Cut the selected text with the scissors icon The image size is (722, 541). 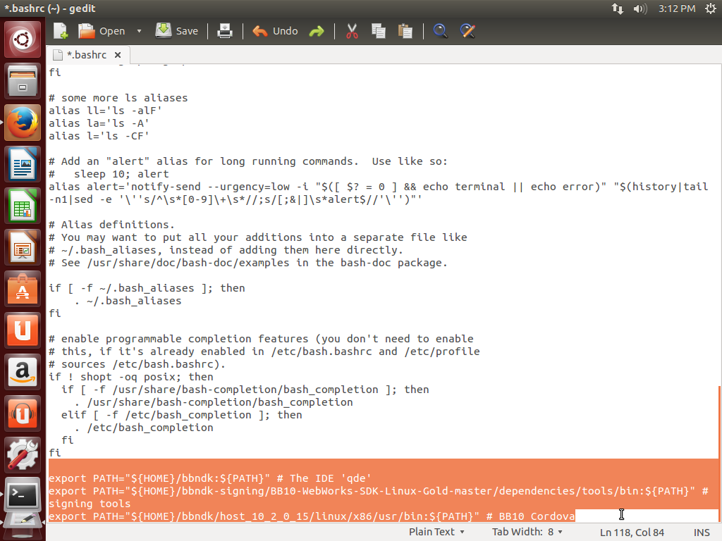tap(352, 31)
